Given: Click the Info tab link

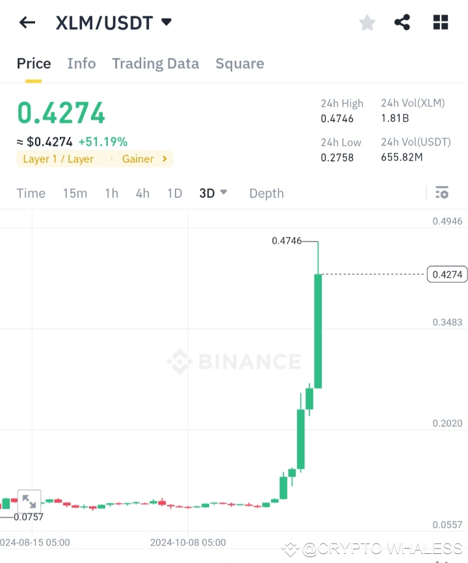Looking at the screenshot, I should pyautogui.click(x=81, y=63).
